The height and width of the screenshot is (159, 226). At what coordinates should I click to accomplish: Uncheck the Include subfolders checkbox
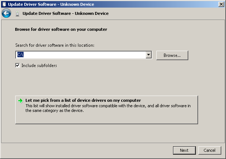point(17,66)
